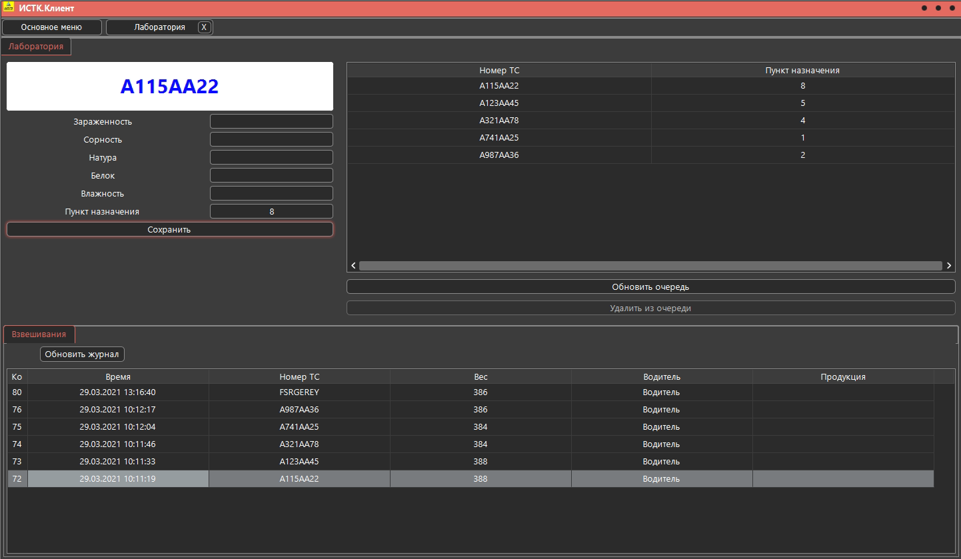Select queue row A741AA25
The height and width of the screenshot is (559, 961).
tap(650, 138)
